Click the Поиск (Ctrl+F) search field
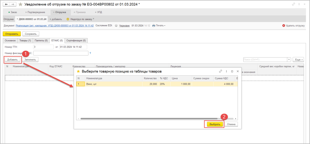 (265, 59)
